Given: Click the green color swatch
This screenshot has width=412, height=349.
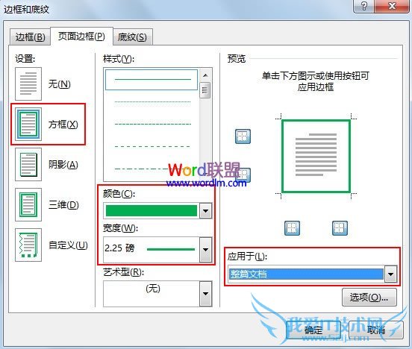Looking at the screenshot, I should point(152,210).
